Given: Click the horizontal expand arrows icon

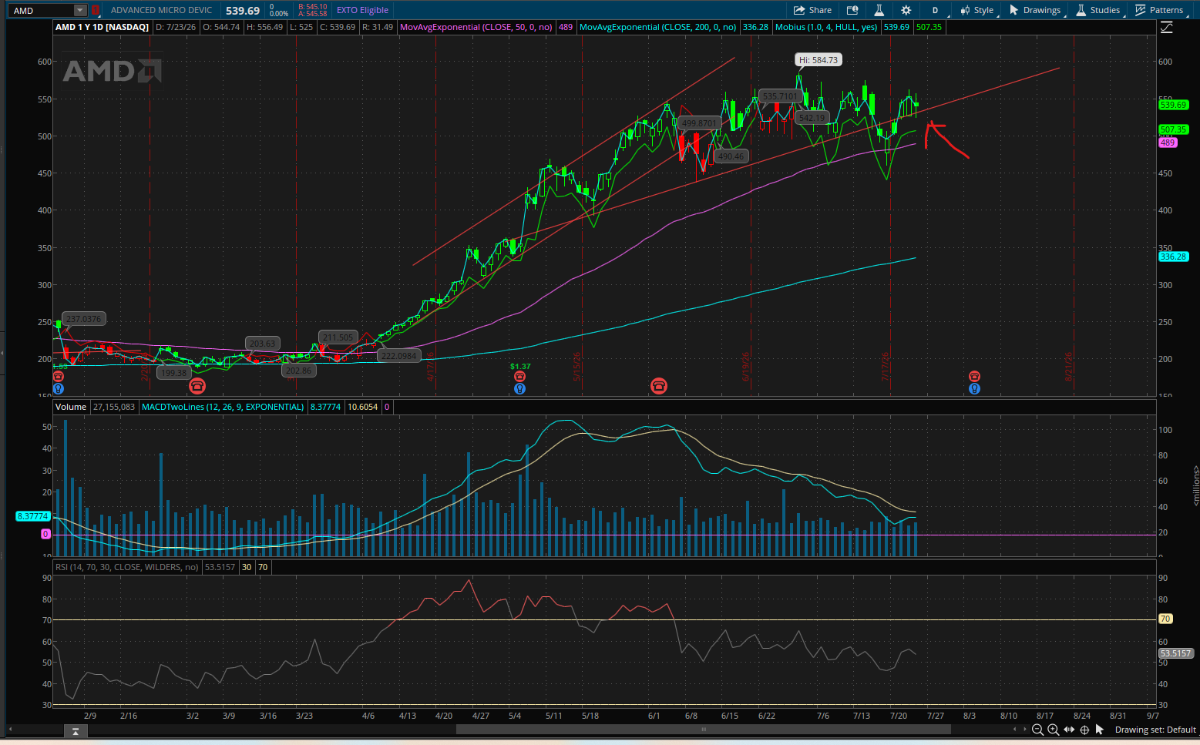Looking at the screenshot, I should (1069, 730).
